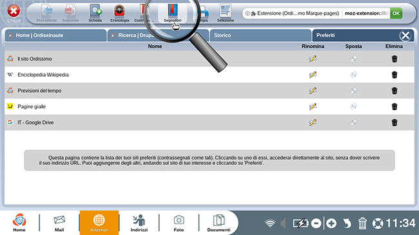The image size is (419, 235).
Task: Open Enciclopedia Wikipedia bookmark
Action: (x=43, y=75)
